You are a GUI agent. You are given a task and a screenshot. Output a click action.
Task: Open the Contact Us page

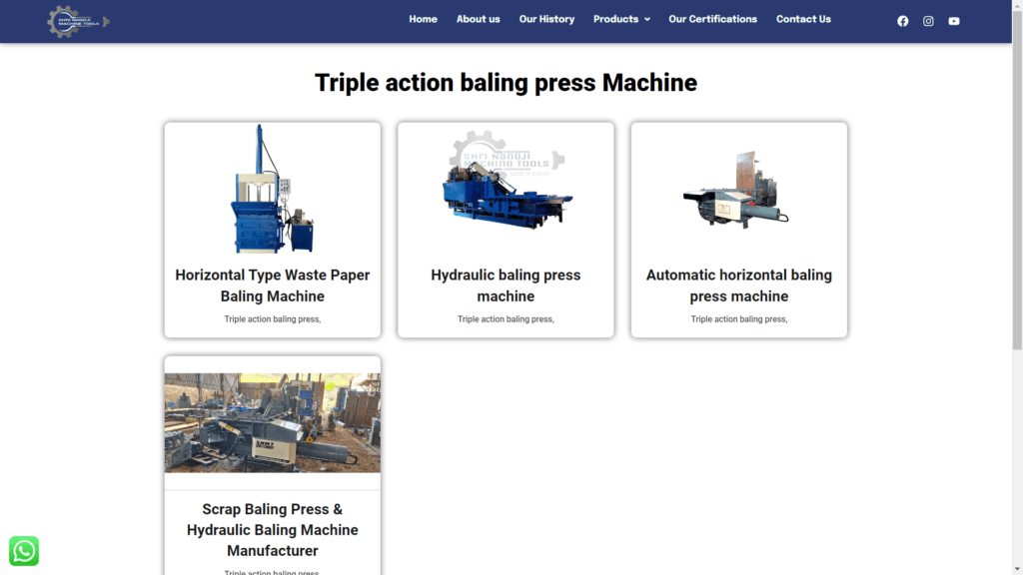pyautogui.click(x=803, y=19)
